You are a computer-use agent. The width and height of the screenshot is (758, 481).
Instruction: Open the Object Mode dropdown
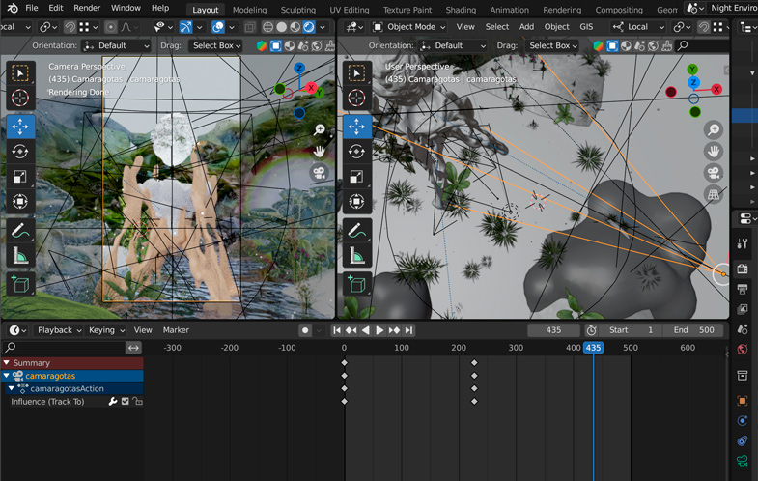[409, 27]
